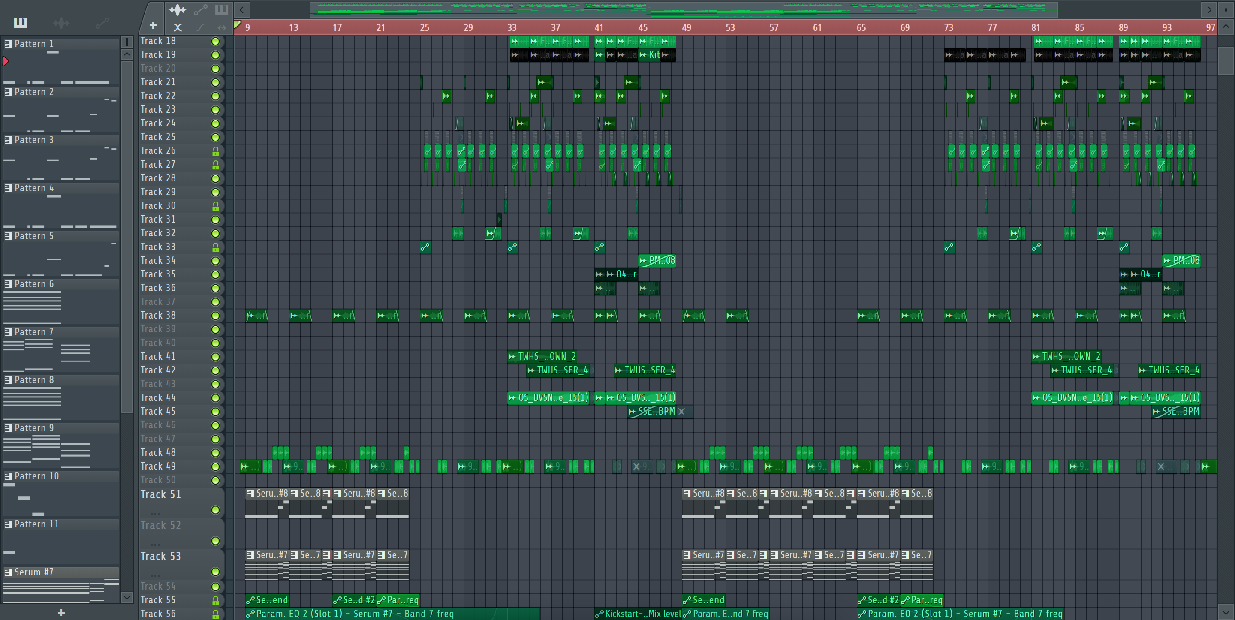
Task: Click the 04..r clip near bar 41
Action: coord(622,274)
